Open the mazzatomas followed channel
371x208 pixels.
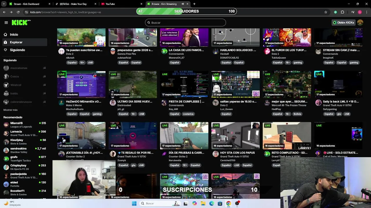pyautogui.click(x=24, y=68)
